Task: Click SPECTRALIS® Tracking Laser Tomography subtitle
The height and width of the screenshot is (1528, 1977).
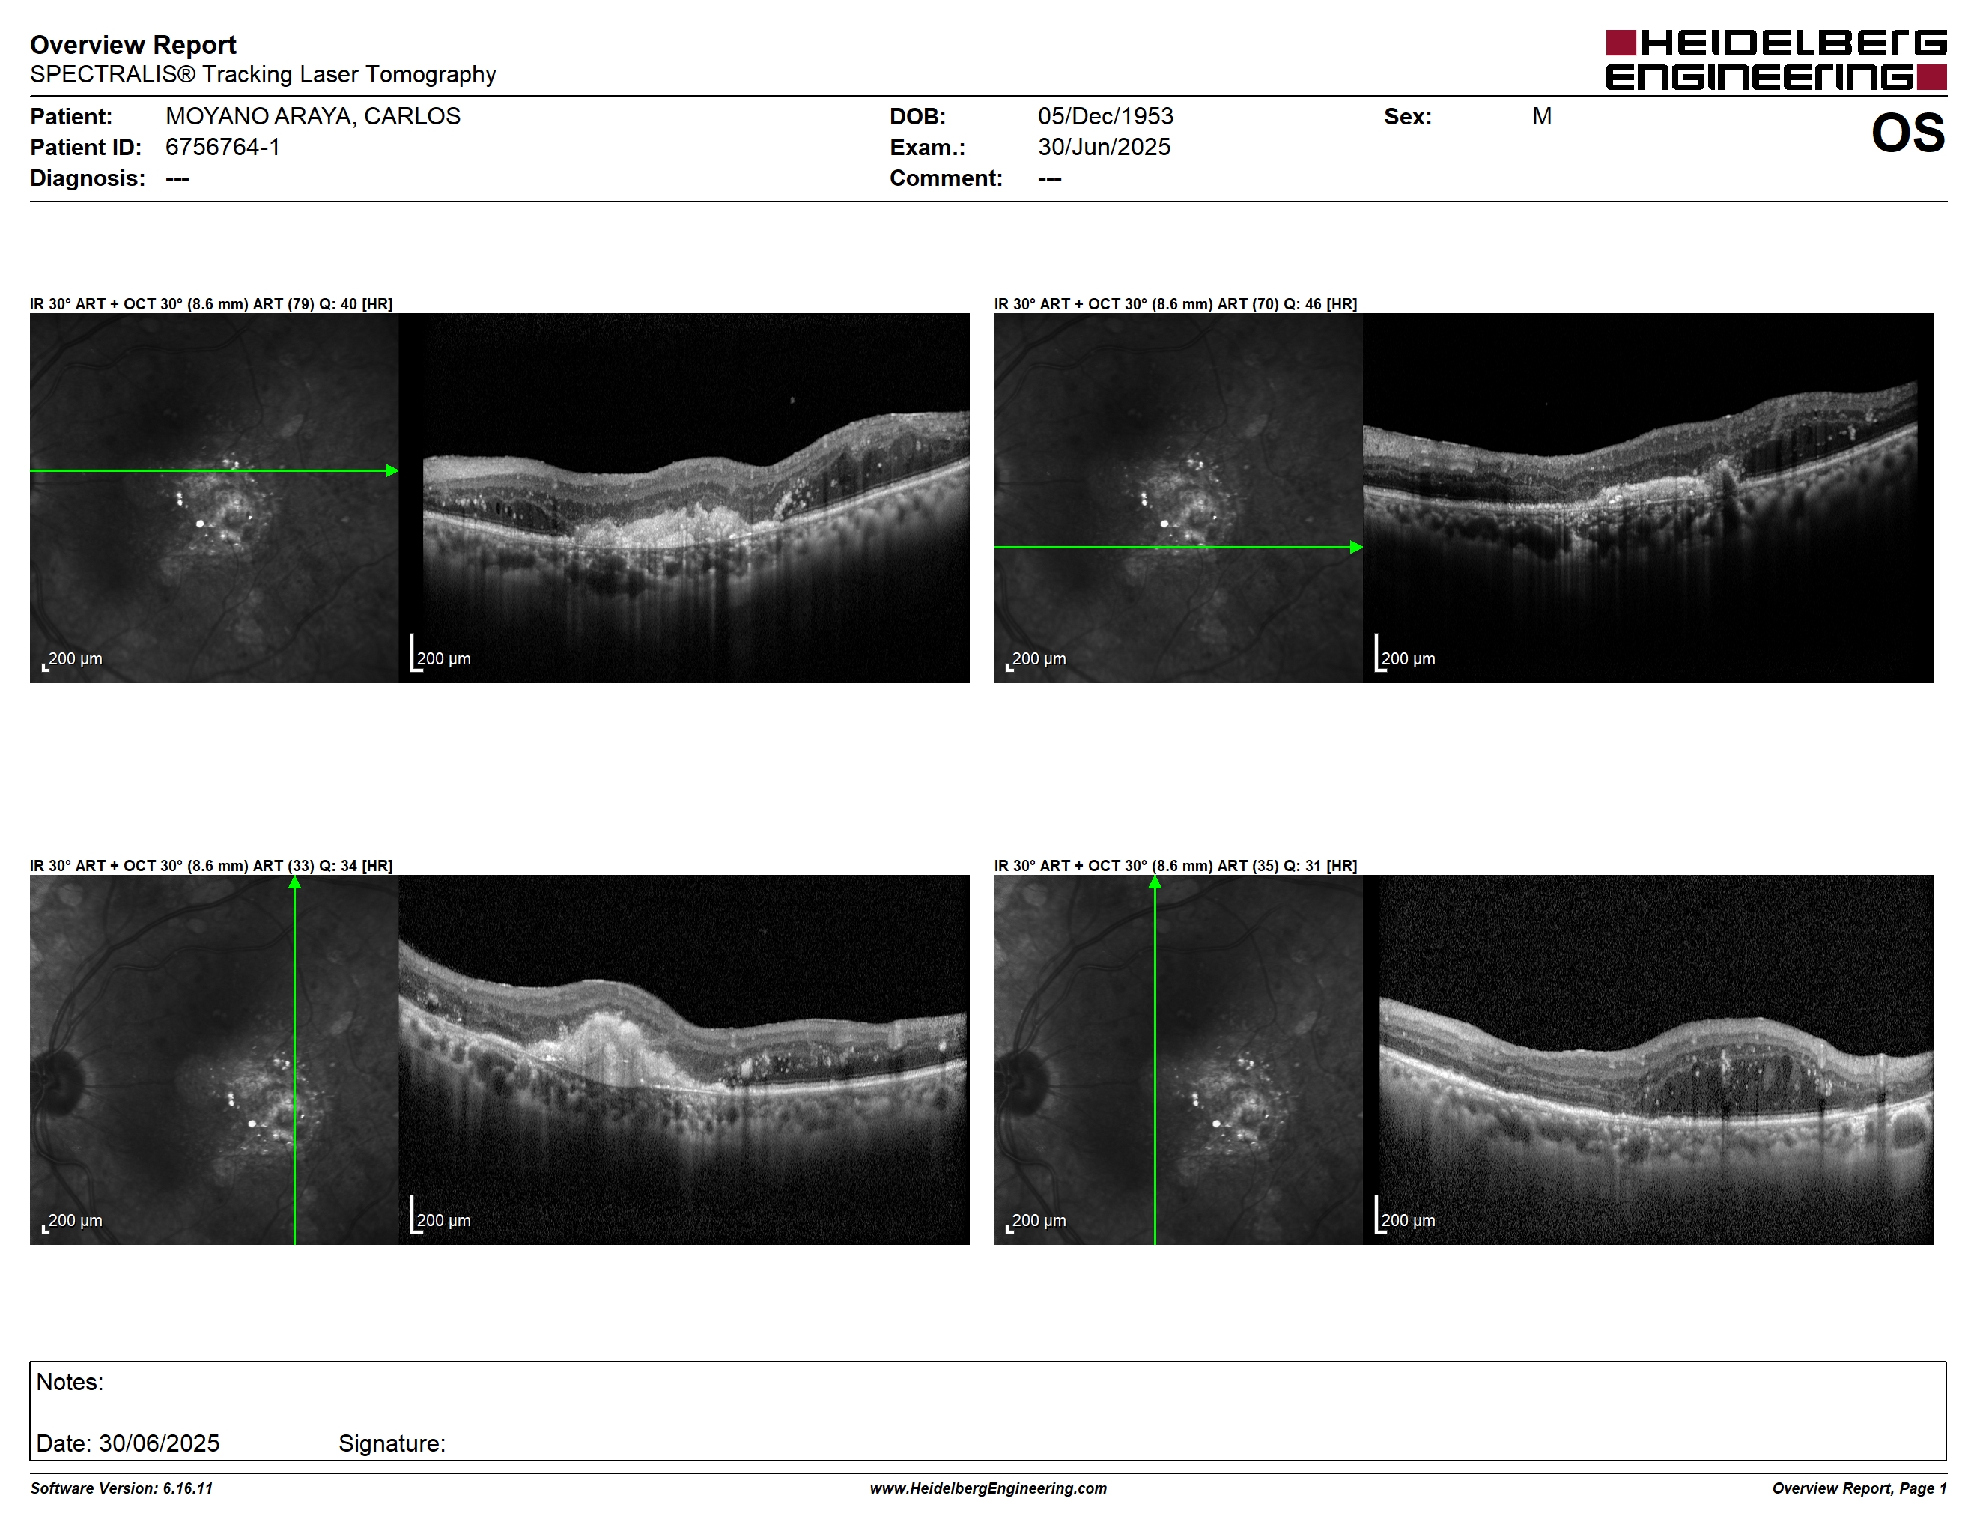Action: tap(263, 74)
